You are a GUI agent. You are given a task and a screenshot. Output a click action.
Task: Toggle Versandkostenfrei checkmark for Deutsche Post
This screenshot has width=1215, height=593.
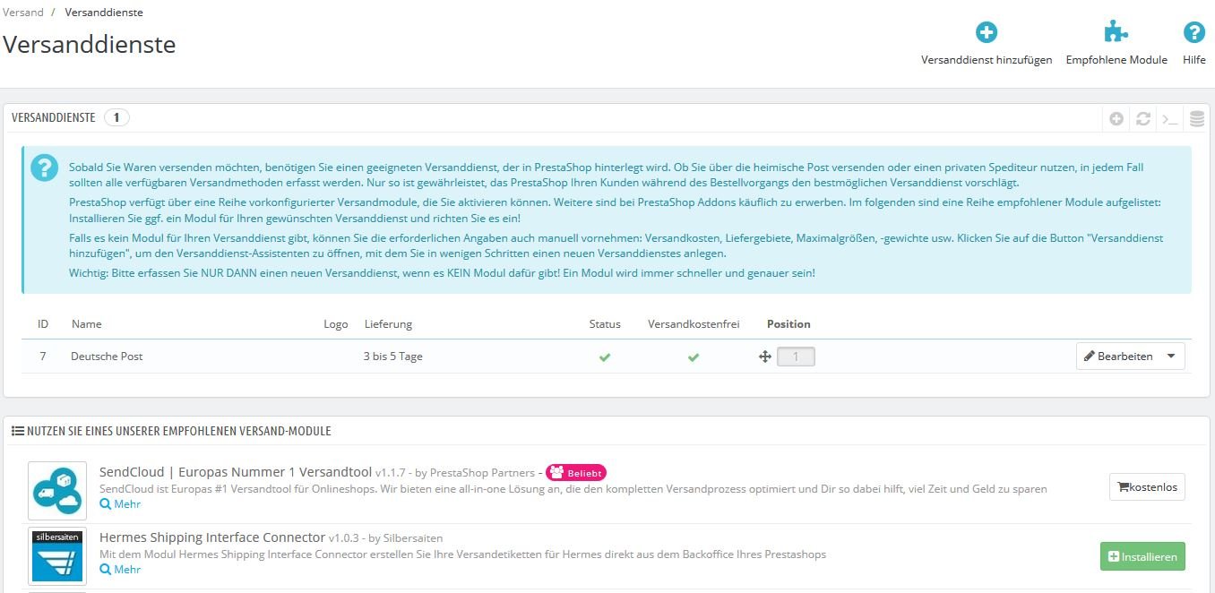694,357
